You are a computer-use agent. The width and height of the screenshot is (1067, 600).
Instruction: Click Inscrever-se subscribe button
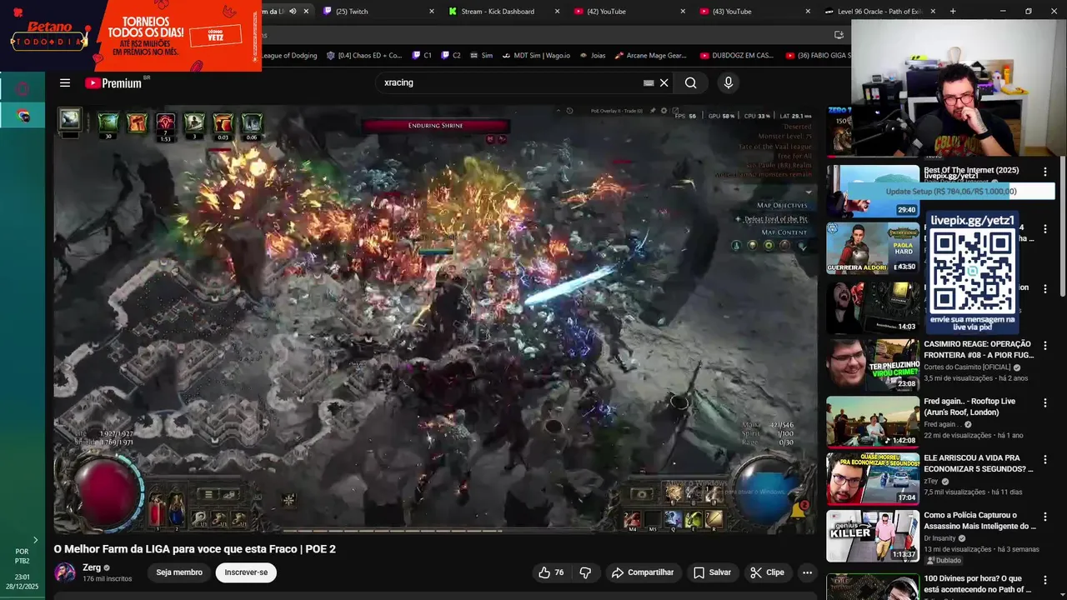click(x=246, y=572)
